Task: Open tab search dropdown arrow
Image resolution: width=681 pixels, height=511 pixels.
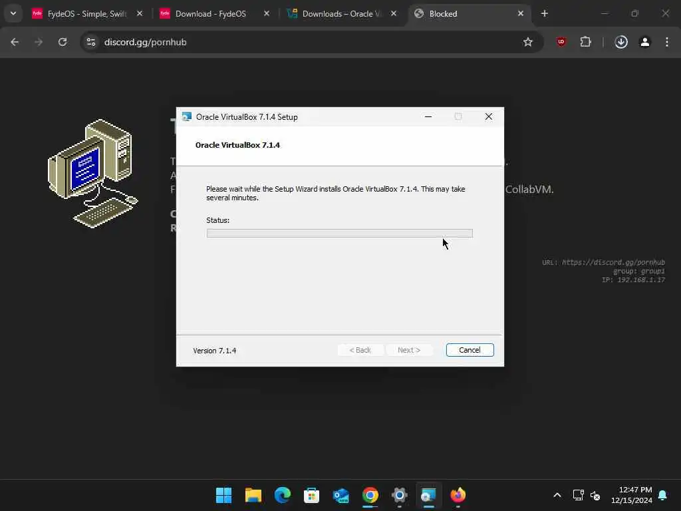Action: tap(13, 13)
